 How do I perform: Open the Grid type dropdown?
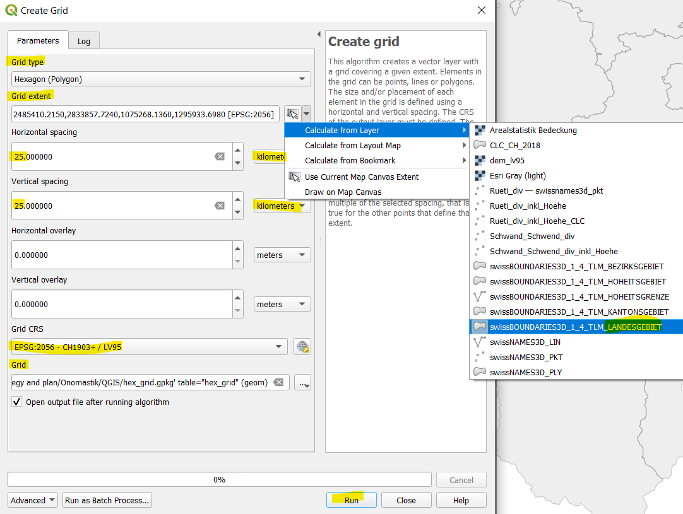[x=161, y=79]
